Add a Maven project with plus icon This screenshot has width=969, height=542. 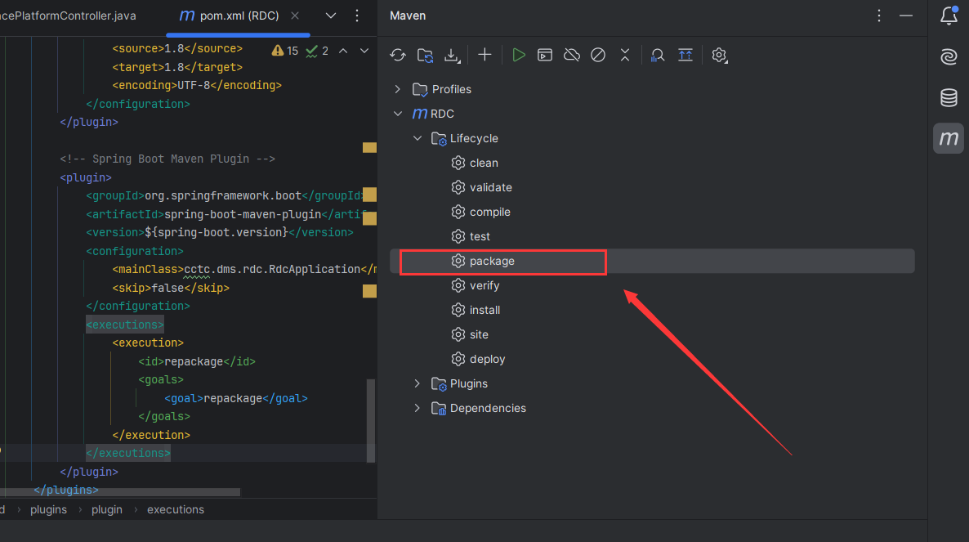(484, 55)
